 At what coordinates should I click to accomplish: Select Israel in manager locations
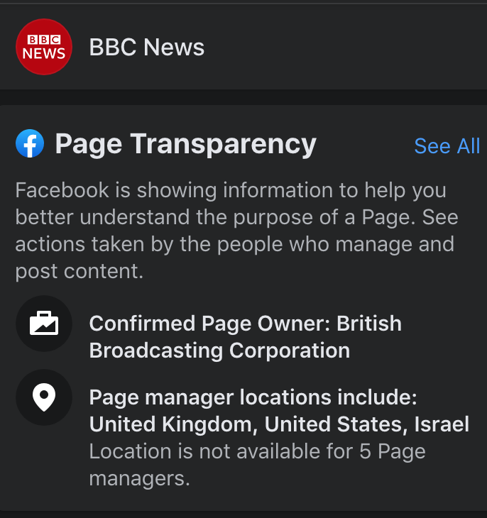point(442,424)
